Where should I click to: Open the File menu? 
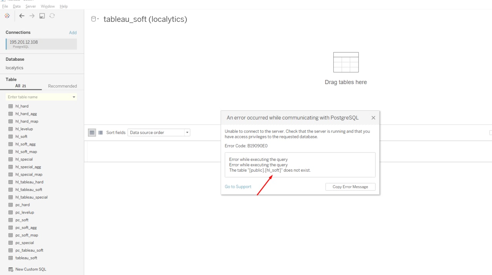click(x=5, y=6)
